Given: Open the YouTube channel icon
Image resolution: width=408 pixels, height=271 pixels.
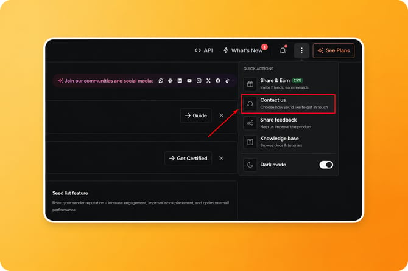Looking at the screenshot, I should 189,81.
